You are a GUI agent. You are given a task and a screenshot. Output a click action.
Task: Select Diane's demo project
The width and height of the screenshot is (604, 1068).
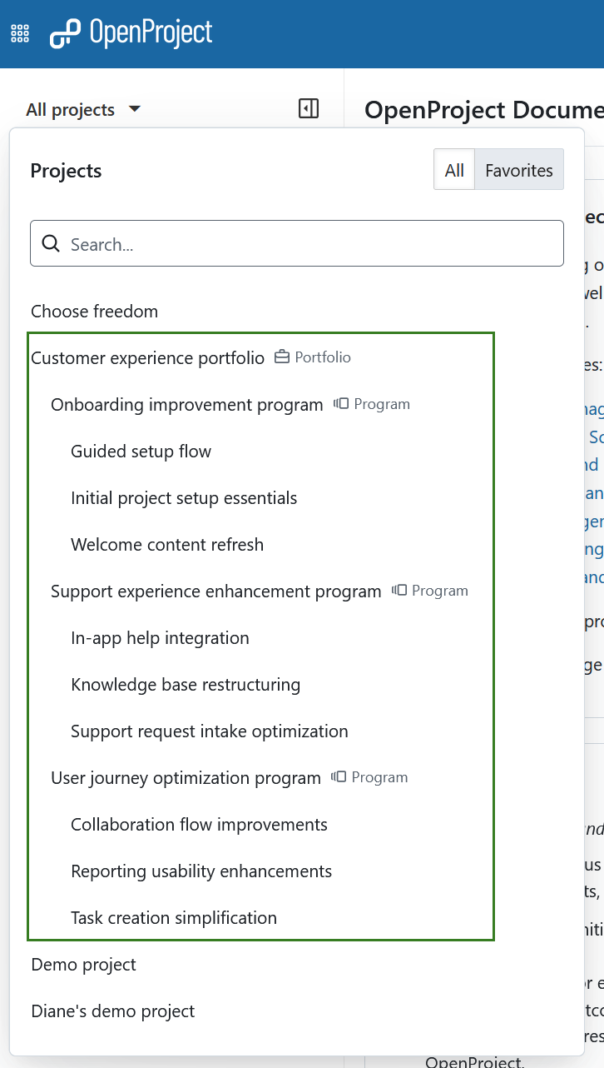(x=112, y=1011)
